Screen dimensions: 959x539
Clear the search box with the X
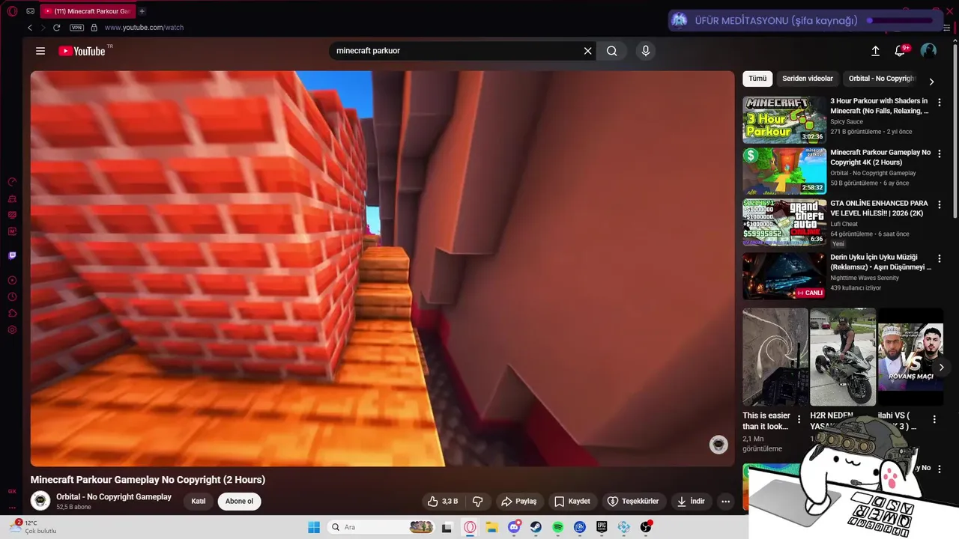point(588,51)
